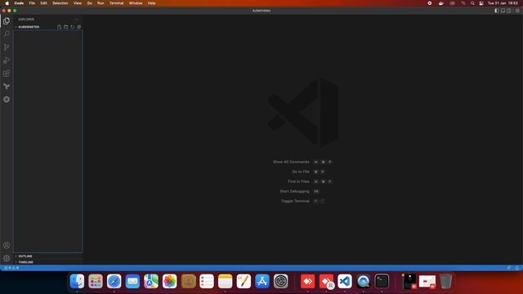Viewport: 523px width, 294px height.
Task: Open Control Center in menu bar
Action: point(481,3)
